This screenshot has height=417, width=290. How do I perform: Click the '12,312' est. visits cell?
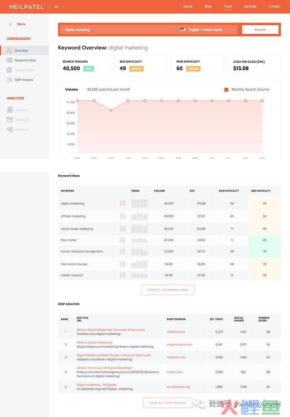tap(219, 332)
